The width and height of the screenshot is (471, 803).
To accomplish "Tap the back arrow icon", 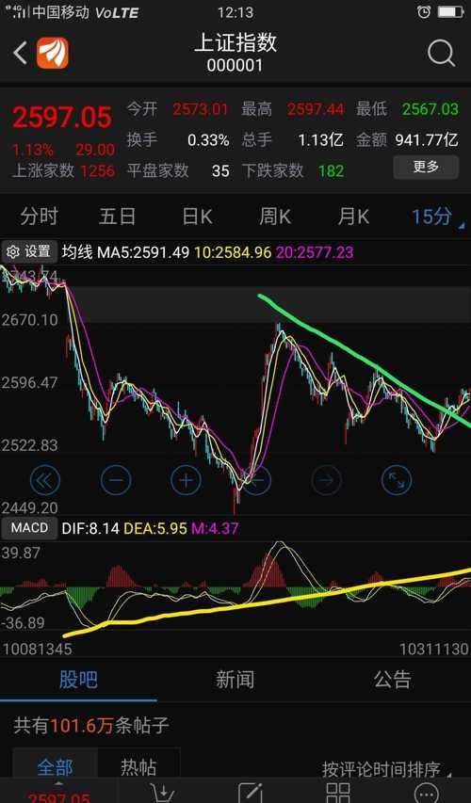I will [20, 53].
